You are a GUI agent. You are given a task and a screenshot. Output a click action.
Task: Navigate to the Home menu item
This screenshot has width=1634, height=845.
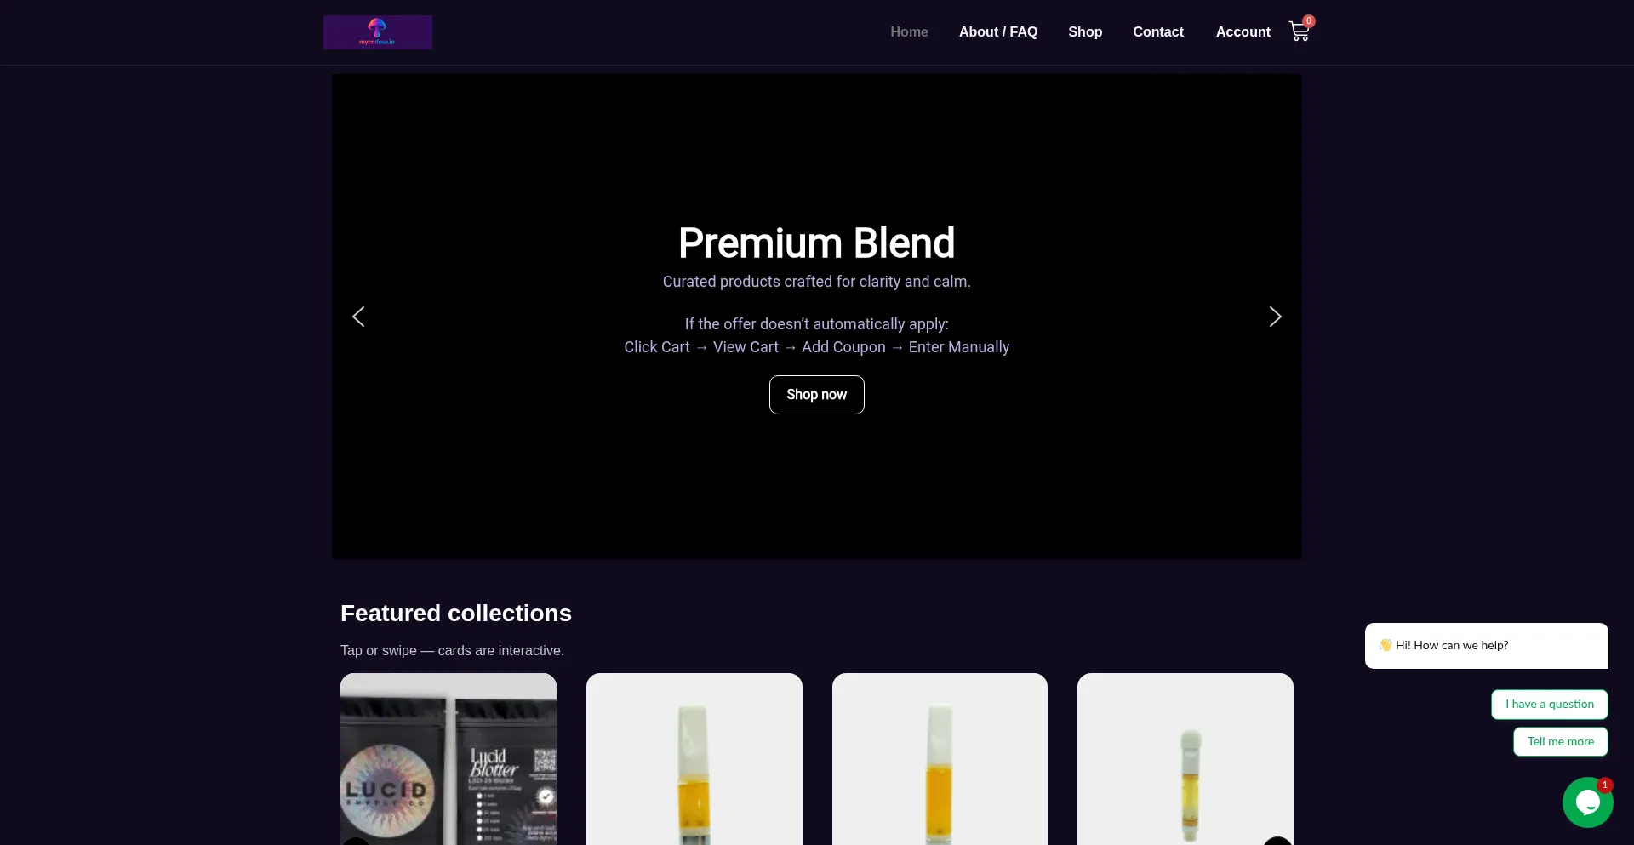909,32
